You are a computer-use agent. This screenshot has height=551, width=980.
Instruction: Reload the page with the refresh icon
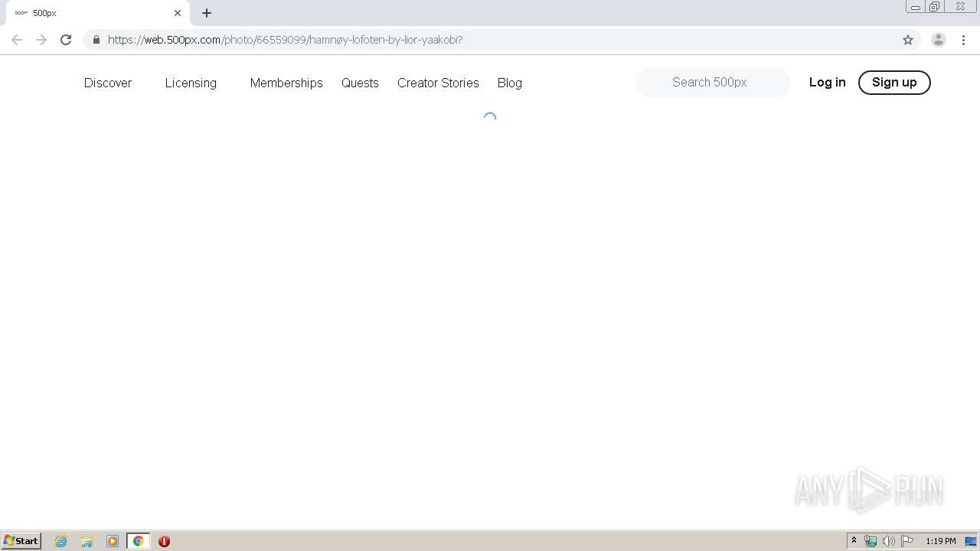point(66,40)
